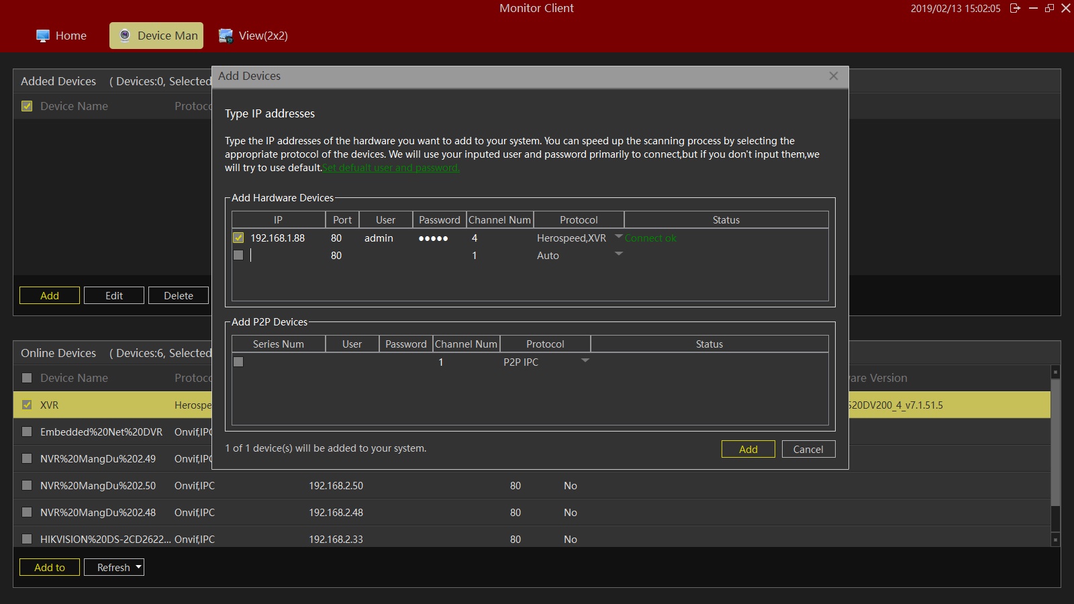Image resolution: width=1074 pixels, height=604 pixels.
Task: Click Add button in the dialog
Action: (x=748, y=449)
